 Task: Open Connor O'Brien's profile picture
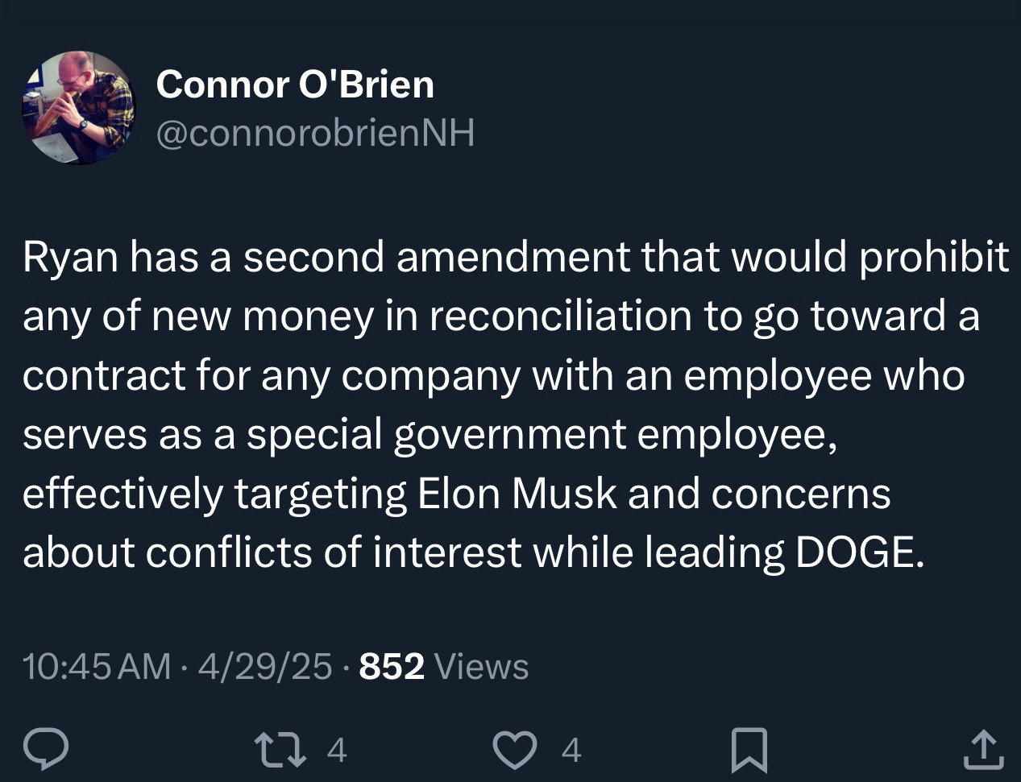coord(78,108)
